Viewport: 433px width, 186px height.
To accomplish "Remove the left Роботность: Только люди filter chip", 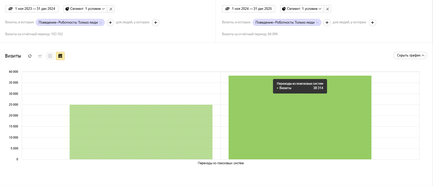I will pos(101,23).
